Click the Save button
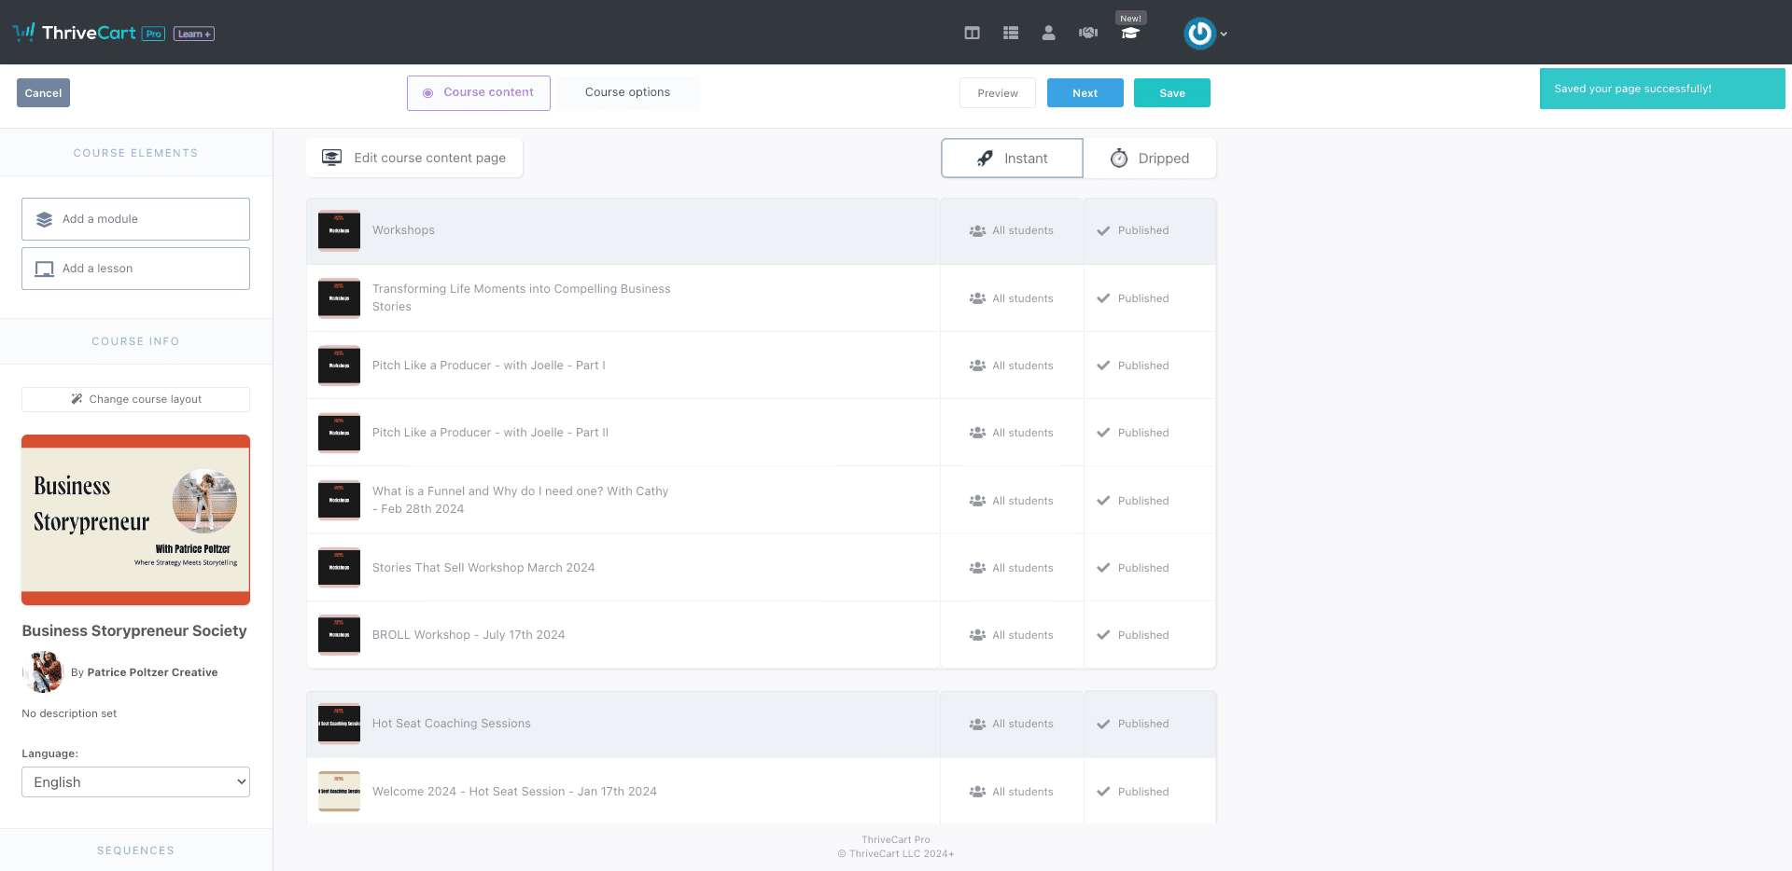Screen dimensions: 1792x871 (x=1172, y=93)
